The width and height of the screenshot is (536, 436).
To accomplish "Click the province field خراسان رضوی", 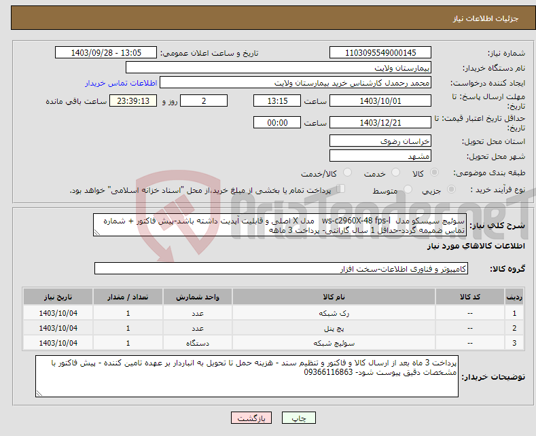I will point(380,141).
